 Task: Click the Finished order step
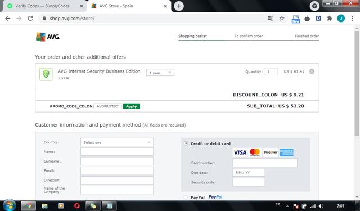[x=307, y=36]
